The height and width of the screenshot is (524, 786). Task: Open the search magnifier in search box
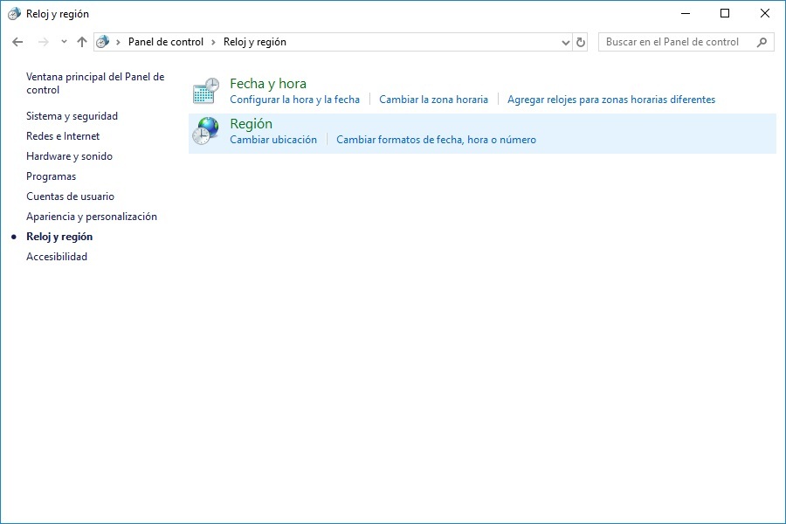(759, 41)
